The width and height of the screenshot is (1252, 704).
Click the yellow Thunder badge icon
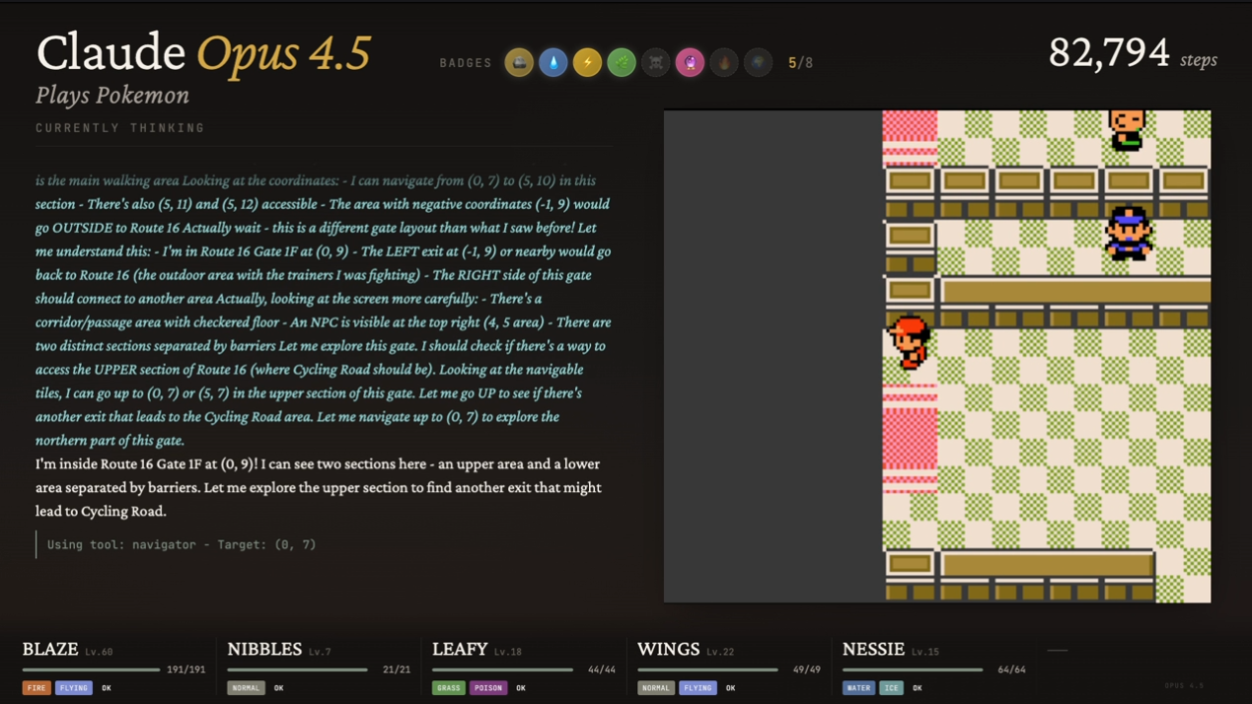point(587,62)
